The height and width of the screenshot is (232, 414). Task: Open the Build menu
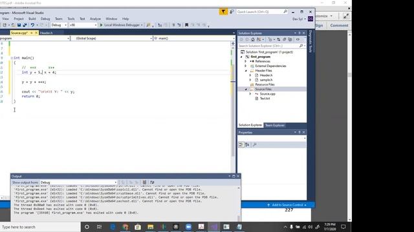[32, 19]
